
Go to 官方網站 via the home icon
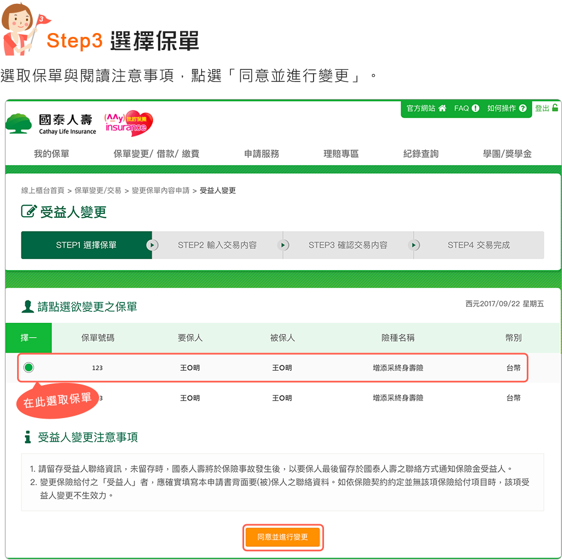[442, 108]
